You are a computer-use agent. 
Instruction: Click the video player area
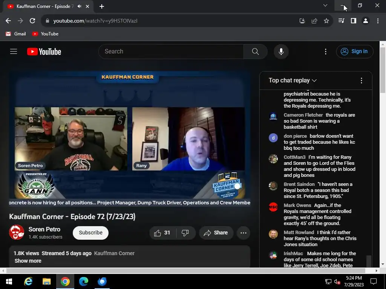130,139
